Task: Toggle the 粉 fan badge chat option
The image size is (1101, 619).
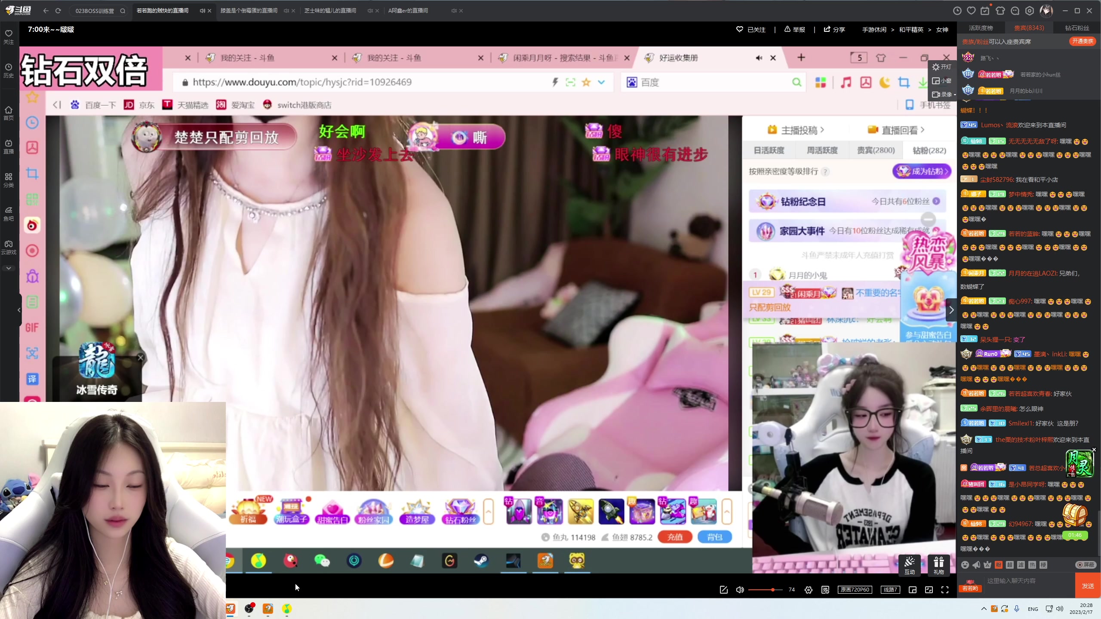Action: click(x=999, y=565)
